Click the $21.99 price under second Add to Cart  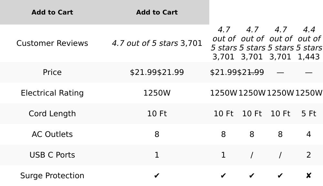tap(143, 72)
